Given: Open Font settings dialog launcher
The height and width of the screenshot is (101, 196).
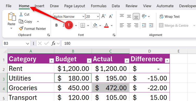Looking at the screenshot, I should pyautogui.click(x=114, y=35).
